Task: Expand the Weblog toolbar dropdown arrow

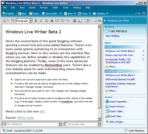Action: point(107,14)
